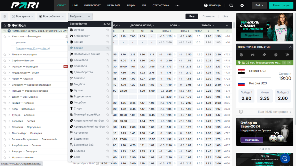Open the settings gear icon
The height and width of the screenshot is (166, 296).
[242, 5]
